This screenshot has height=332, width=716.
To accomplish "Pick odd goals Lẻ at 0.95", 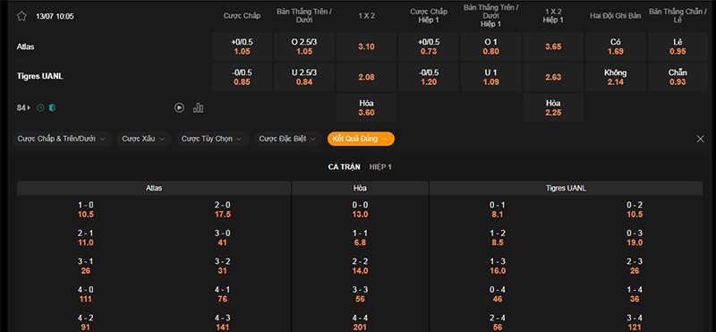I will [x=678, y=47].
